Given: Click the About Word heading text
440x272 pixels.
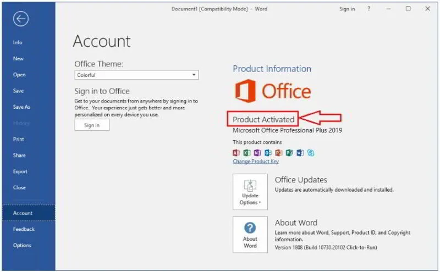Looking at the screenshot, I should (296, 223).
